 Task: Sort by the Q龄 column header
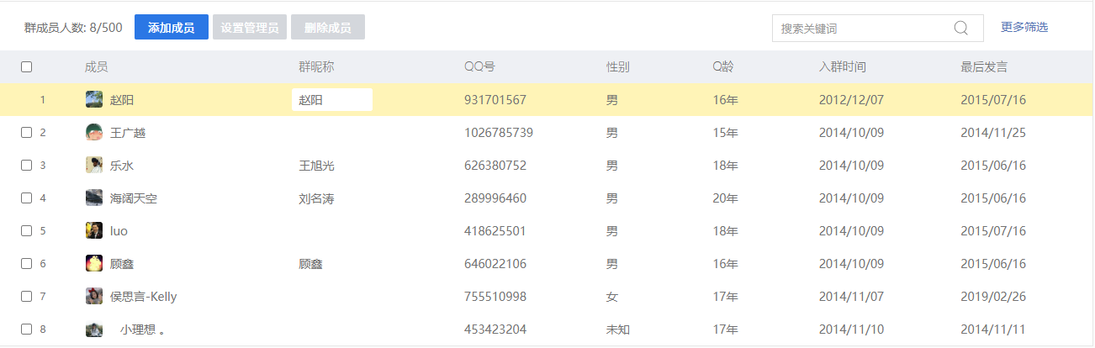pos(723,66)
